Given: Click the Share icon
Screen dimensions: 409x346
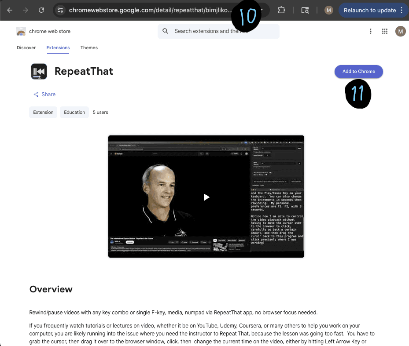Looking at the screenshot, I should click(x=36, y=95).
